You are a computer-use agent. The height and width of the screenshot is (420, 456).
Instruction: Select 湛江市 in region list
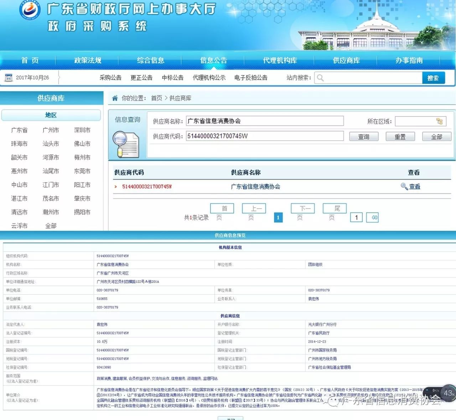tap(19, 198)
